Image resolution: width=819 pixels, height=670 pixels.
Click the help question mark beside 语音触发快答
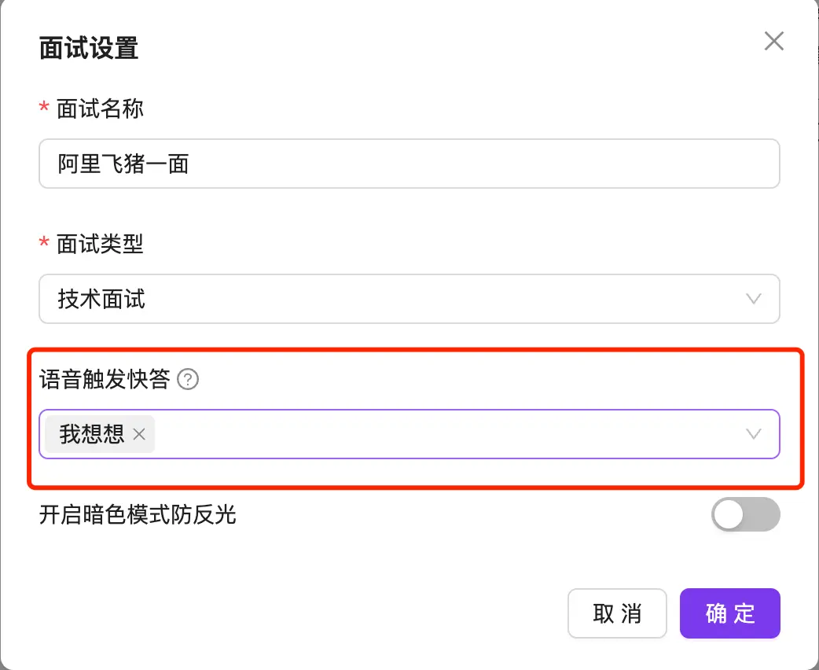(x=188, y=381)
